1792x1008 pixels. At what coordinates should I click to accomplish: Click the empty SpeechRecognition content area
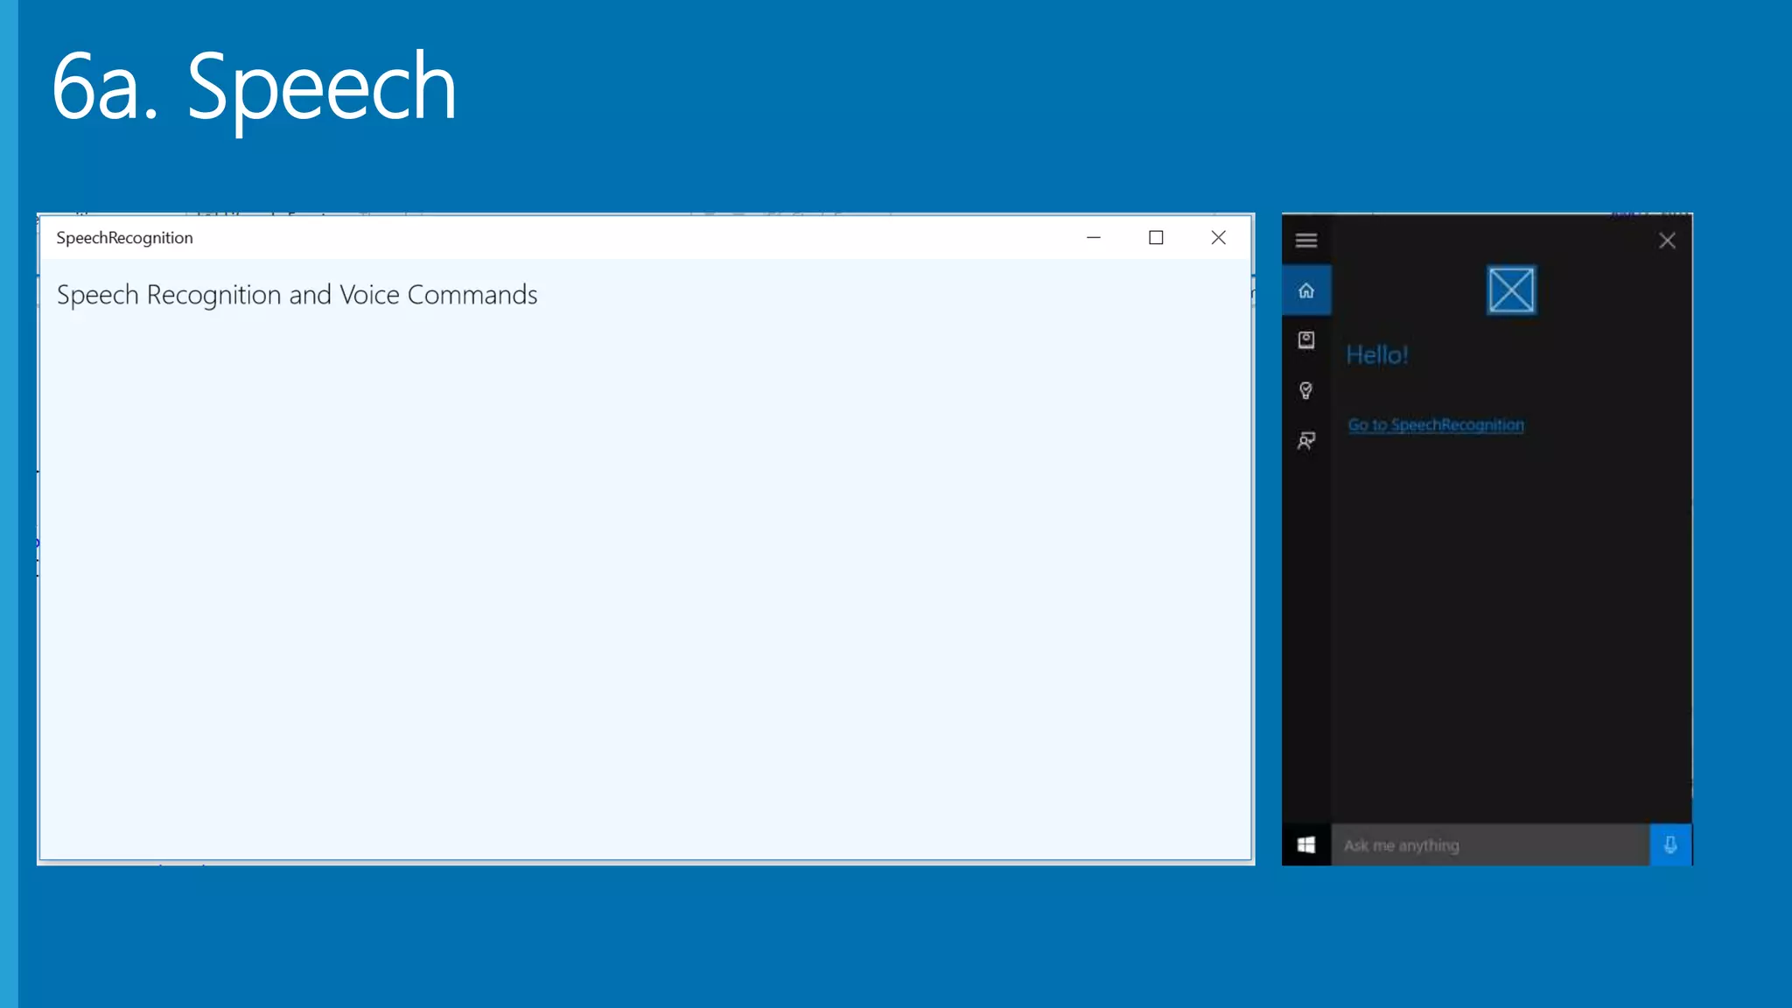[x=644, y=577]
